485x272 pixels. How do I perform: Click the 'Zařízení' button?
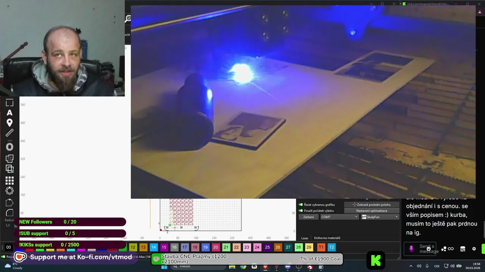[308, 217]
